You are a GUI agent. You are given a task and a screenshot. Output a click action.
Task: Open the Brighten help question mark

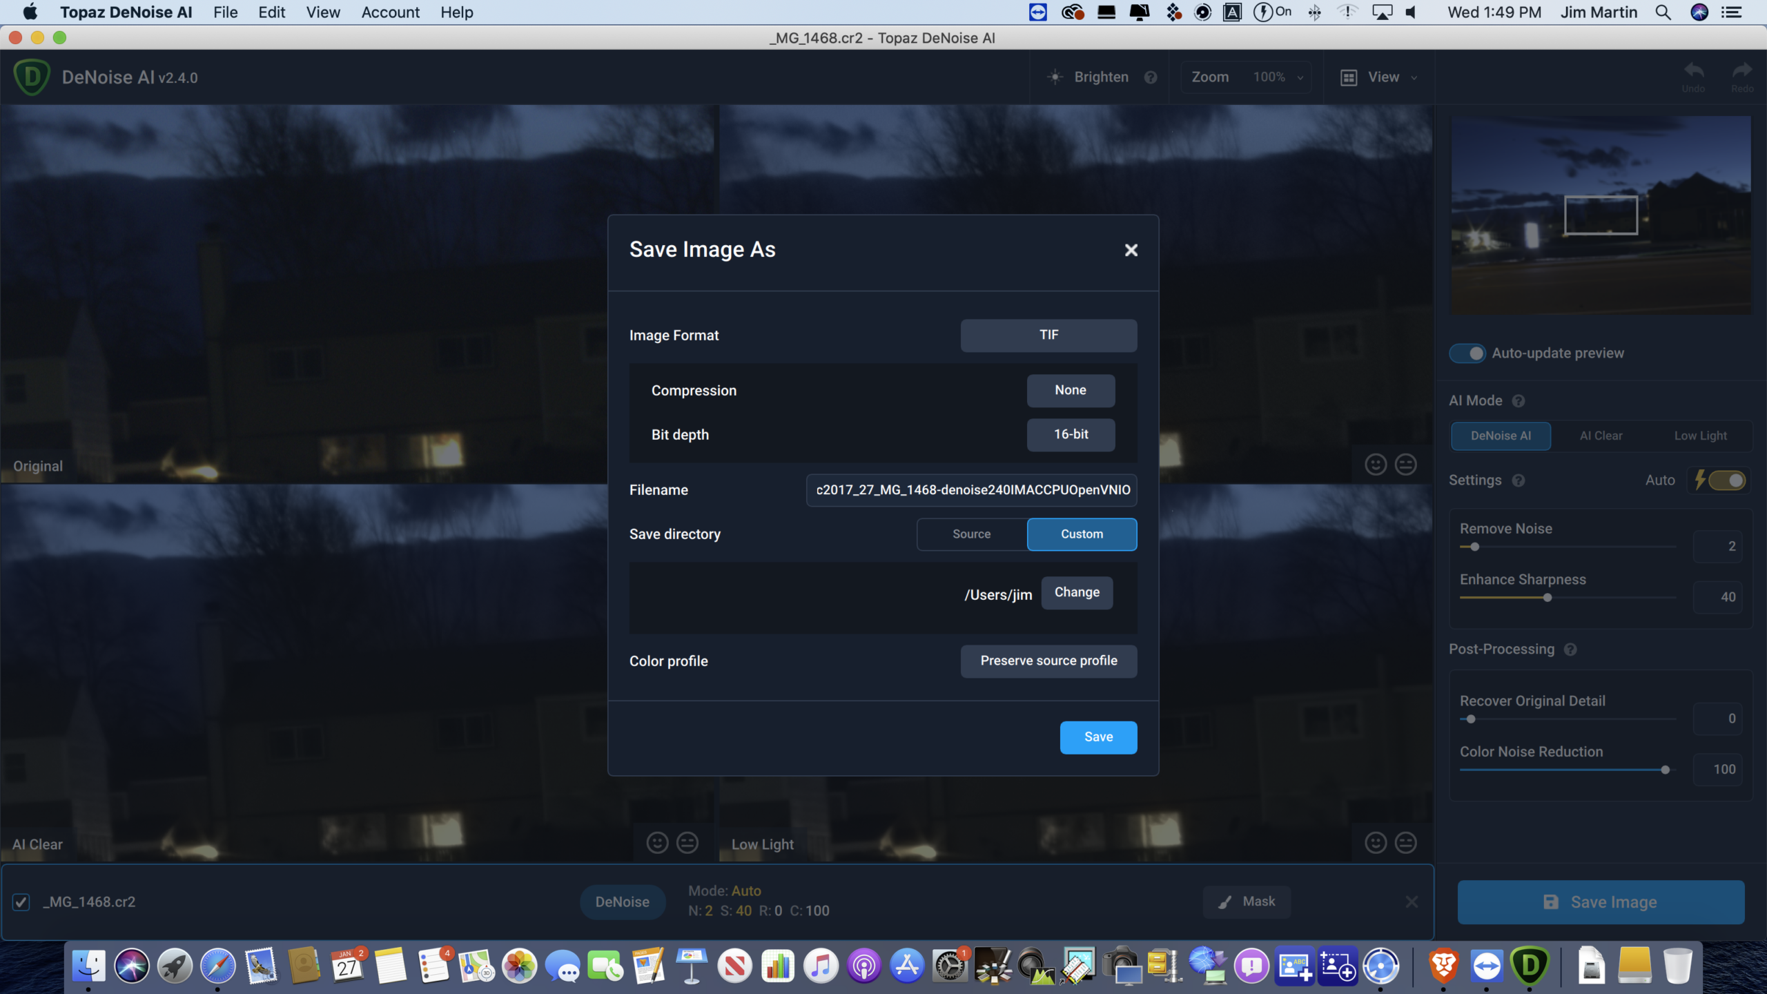tap(1150, 77)
